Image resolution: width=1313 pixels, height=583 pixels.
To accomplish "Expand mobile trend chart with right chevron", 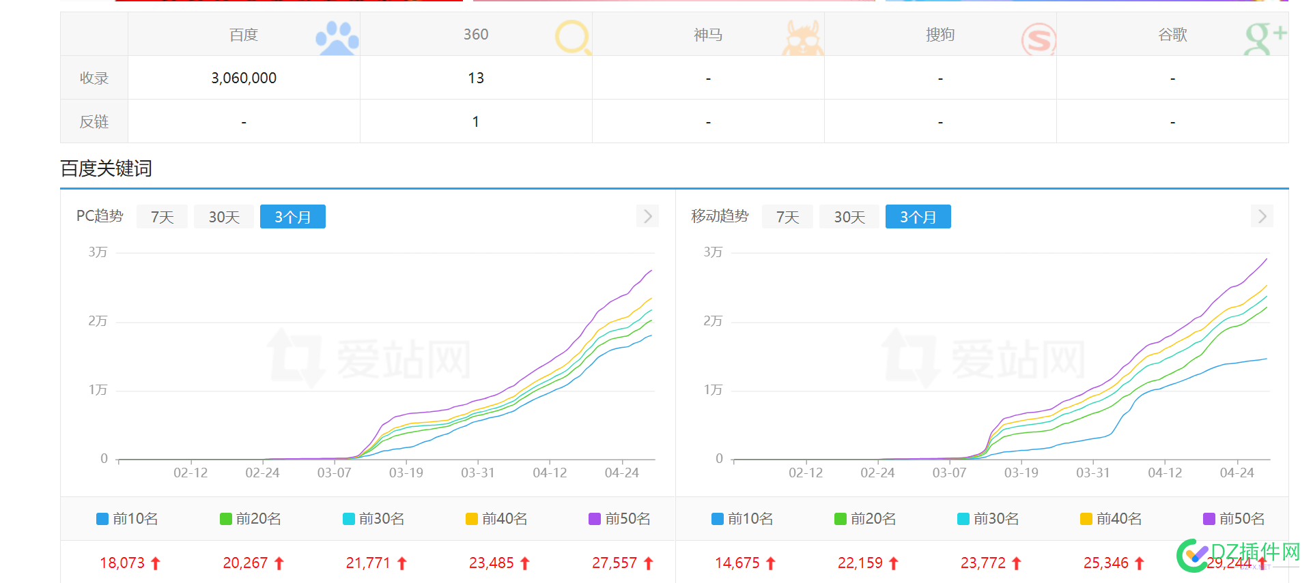I will tap(1262, 217).
